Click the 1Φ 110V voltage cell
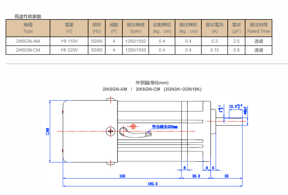288x195 pixels. click(69, 41)
